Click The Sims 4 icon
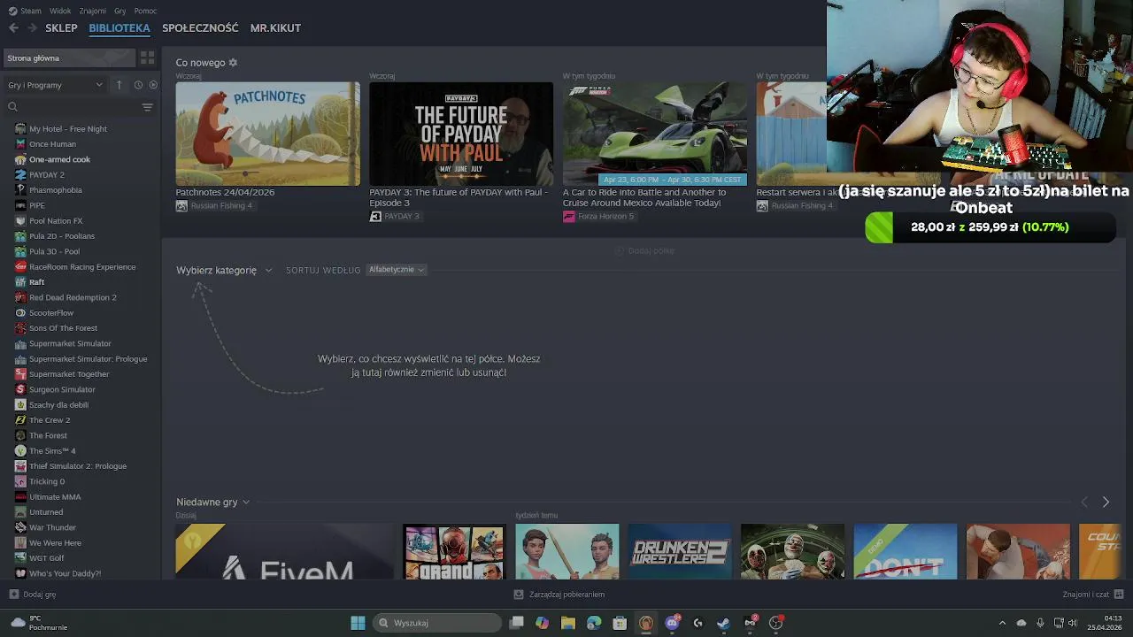 point(20,451)
